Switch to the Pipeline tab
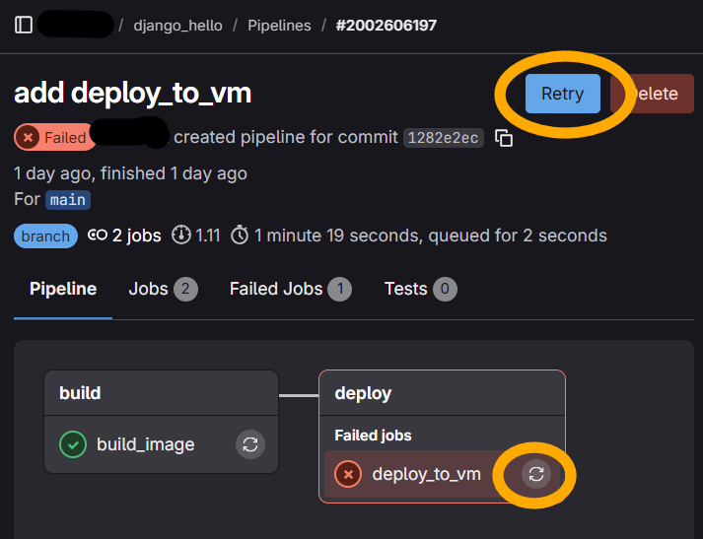The width and height of the screenshot is (703, 539). [x=63, y=289]
